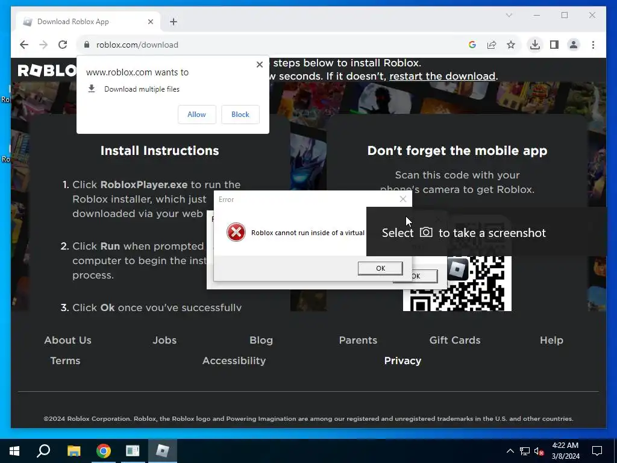The width and height of the screenshot is (617, 463).
Task: Open the Terms footer link
Action: [65, 361]
